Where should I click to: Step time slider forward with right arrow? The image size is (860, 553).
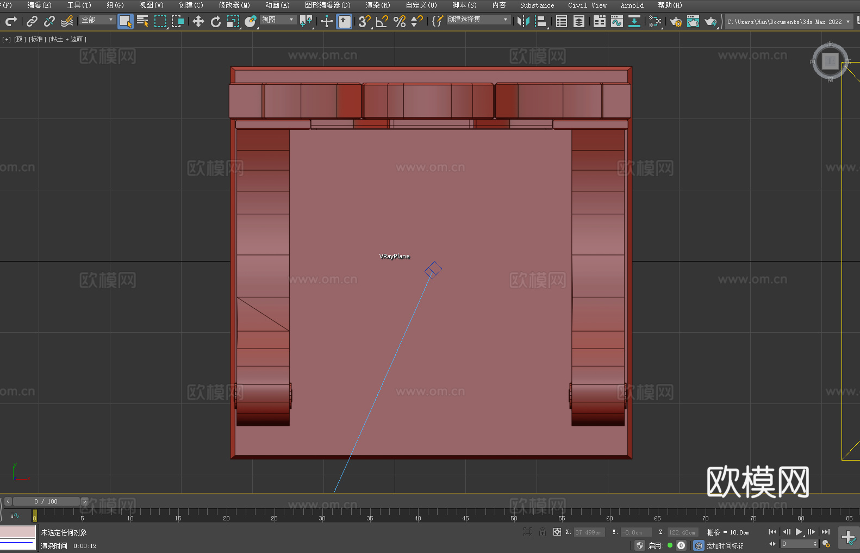pyautogui.click(x=84, y=501)
